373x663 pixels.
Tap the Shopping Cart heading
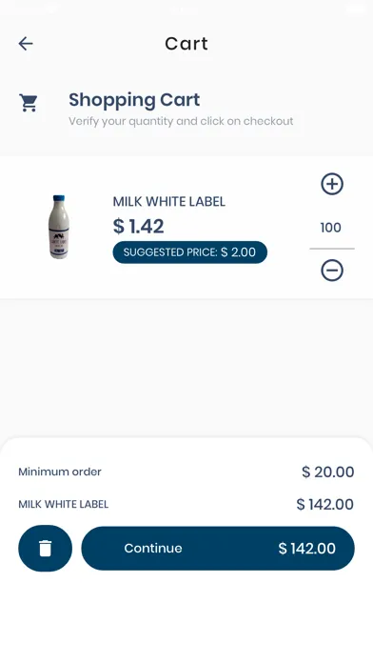point(134,100)
